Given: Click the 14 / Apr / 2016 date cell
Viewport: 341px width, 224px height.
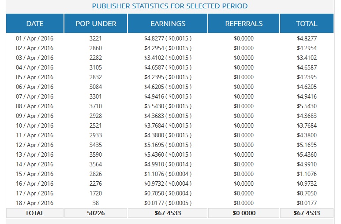Looking at the screenshot, I should coord(35,164).
